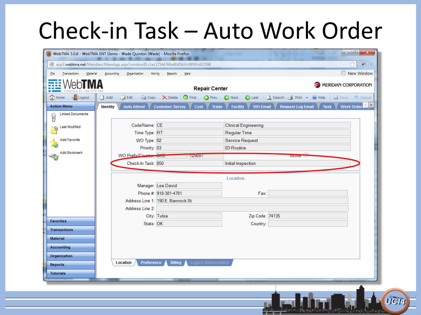This screenshot has width=421, height=315.
Task: Go to Next record
Action: [x=231, y=98]
